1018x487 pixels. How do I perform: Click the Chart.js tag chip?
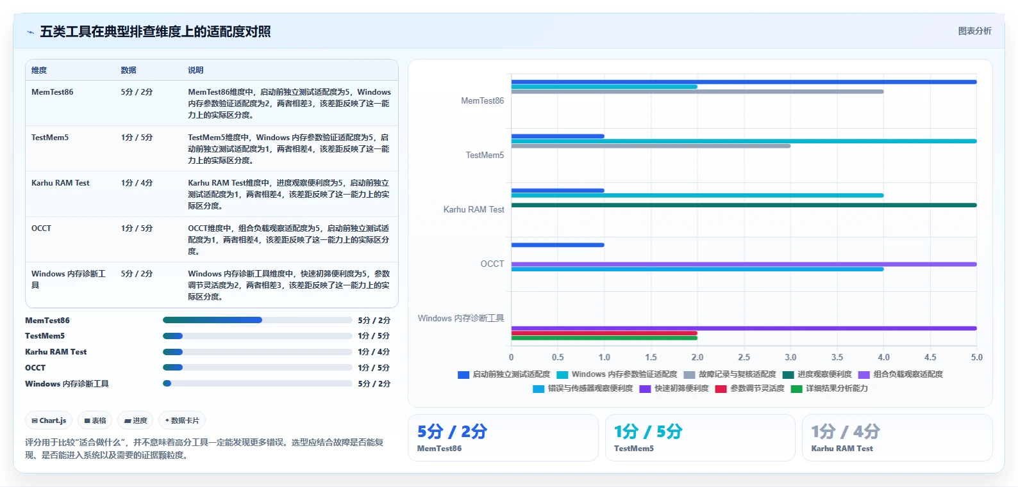tap(49, 420)
